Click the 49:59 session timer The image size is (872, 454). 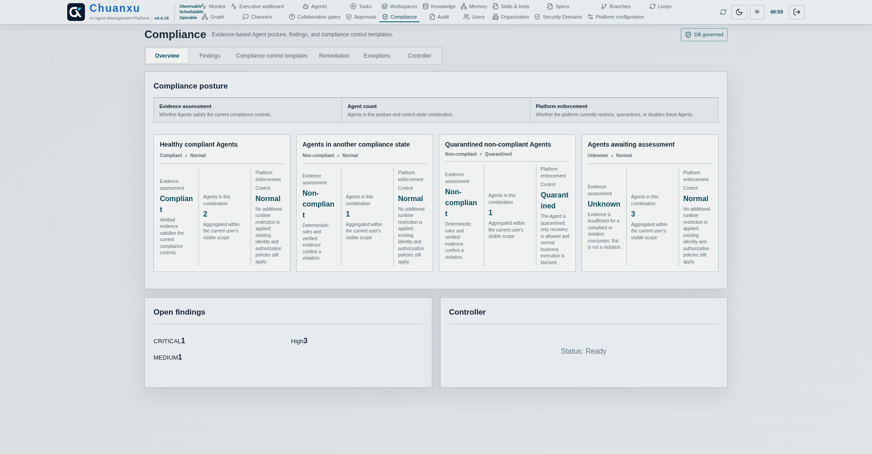[x=777, y=12]
